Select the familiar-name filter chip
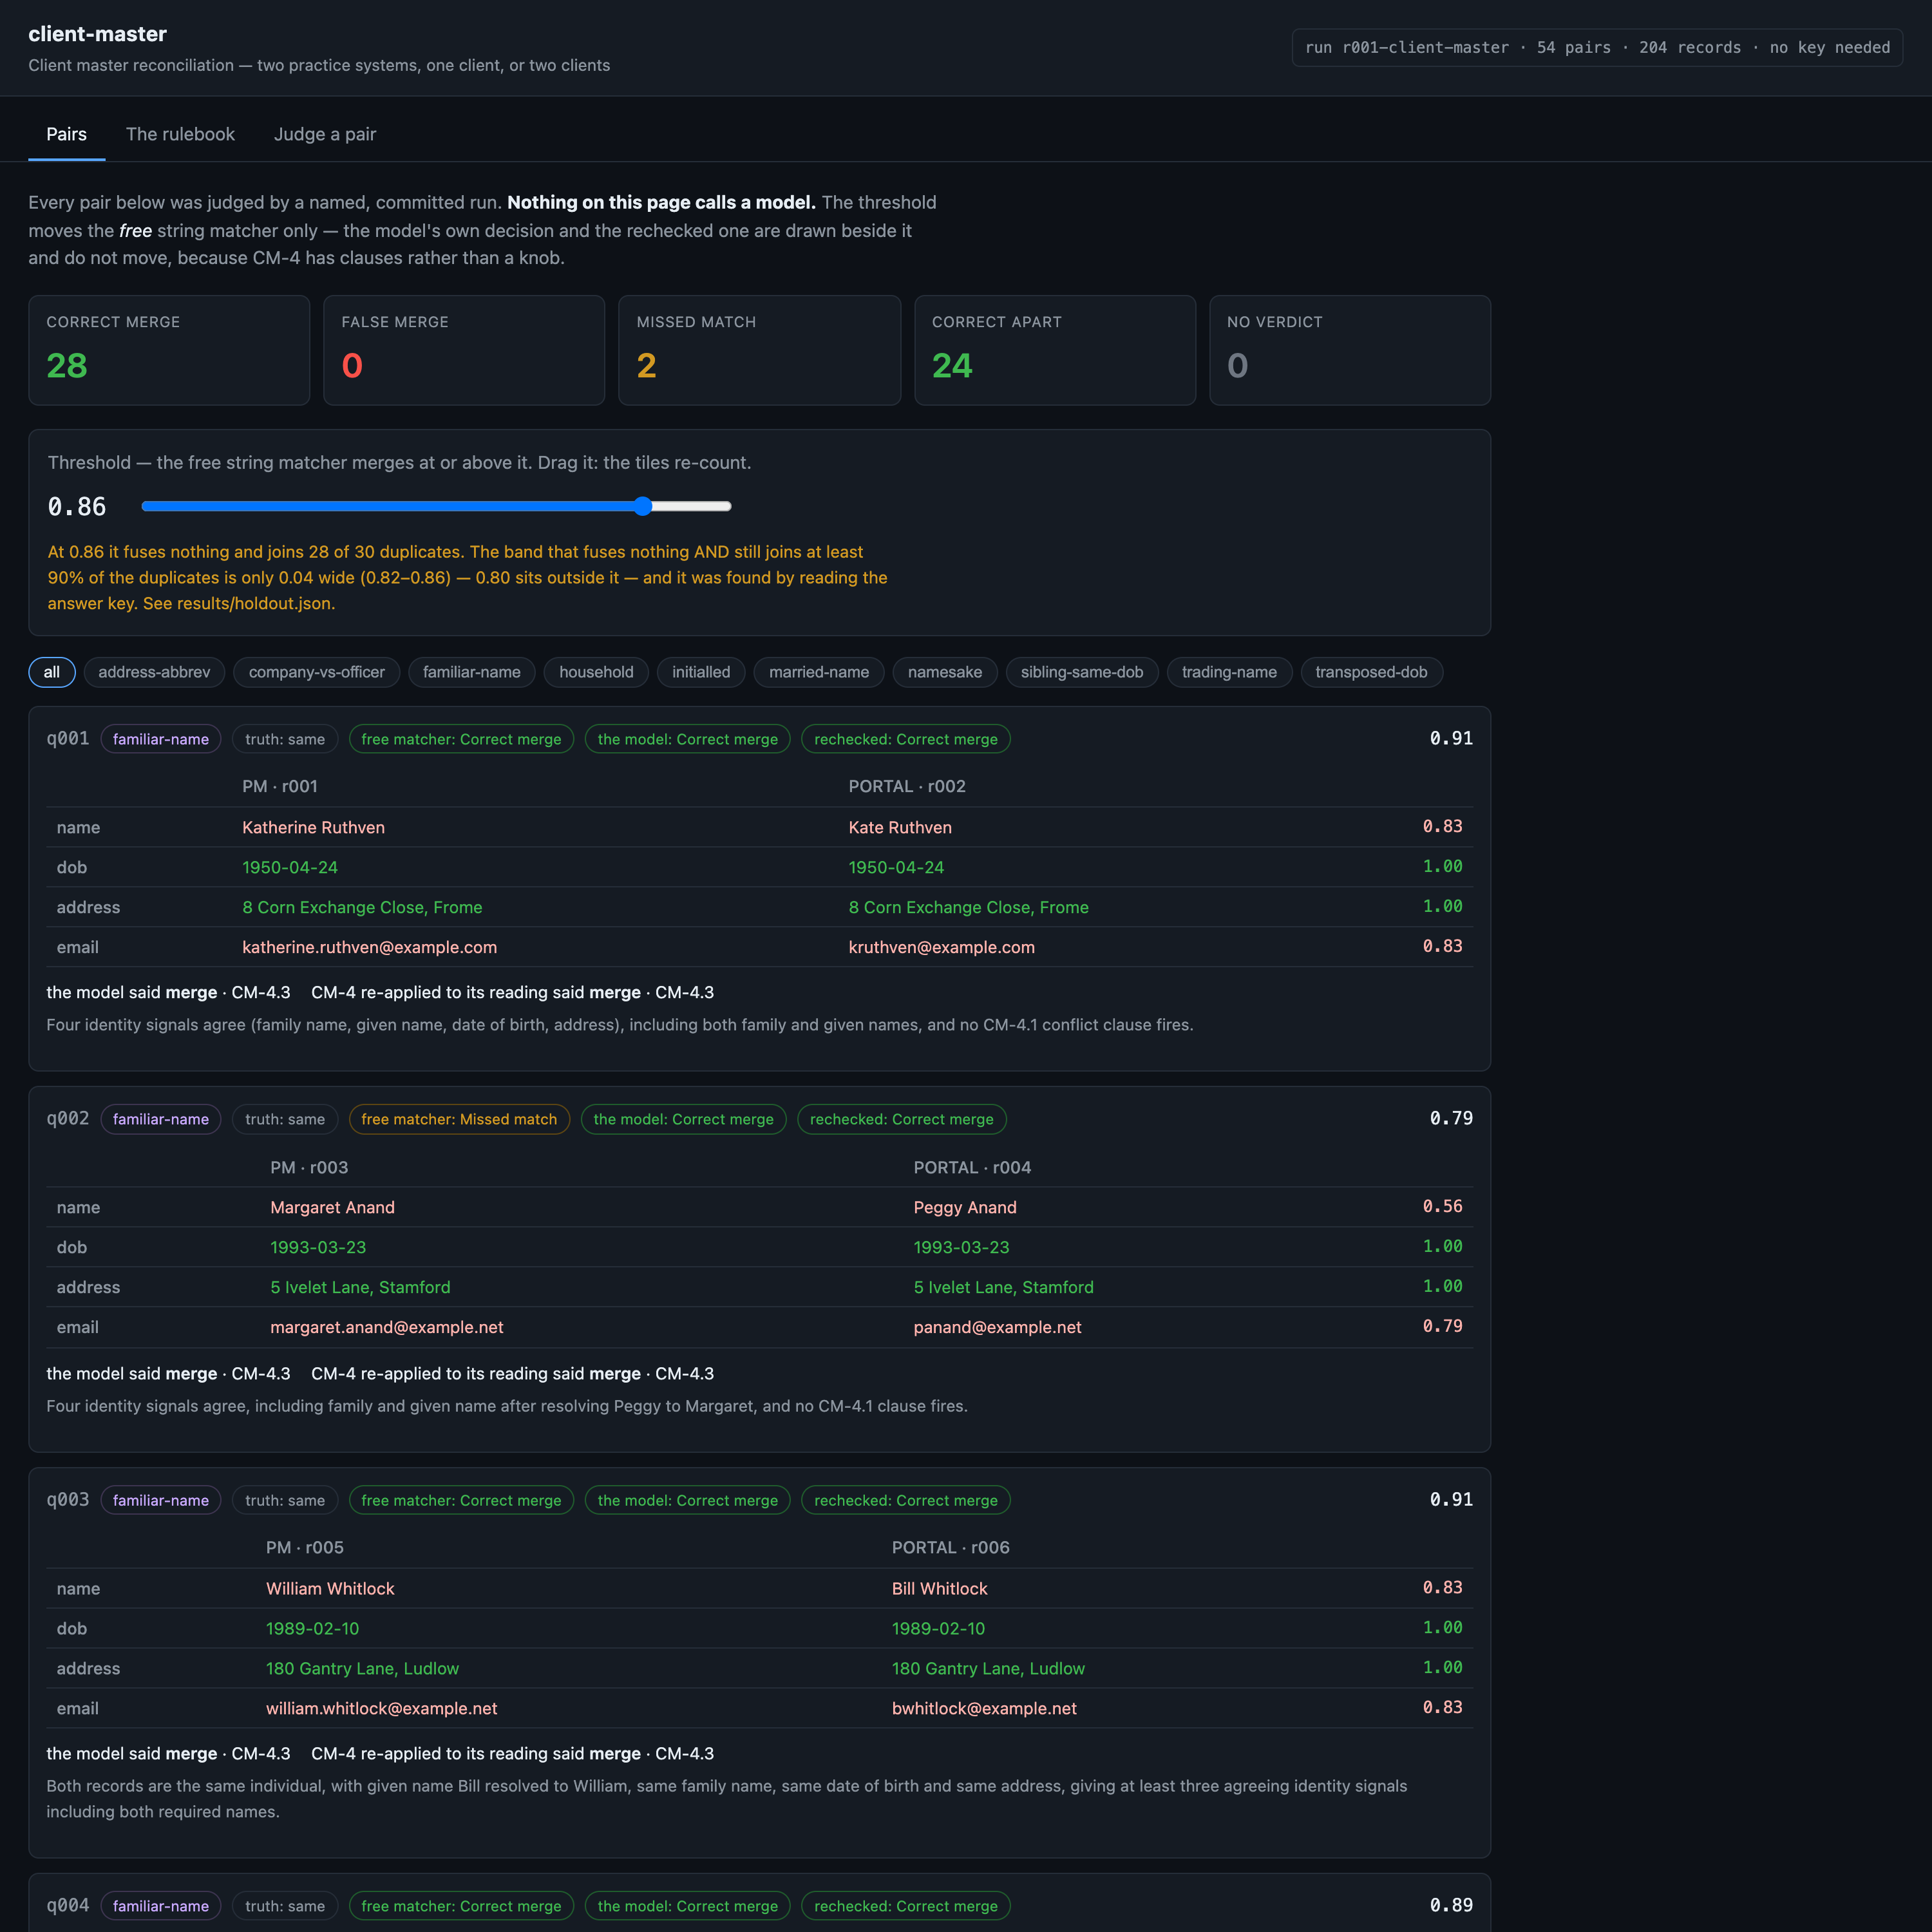 (x=471, y=672)
